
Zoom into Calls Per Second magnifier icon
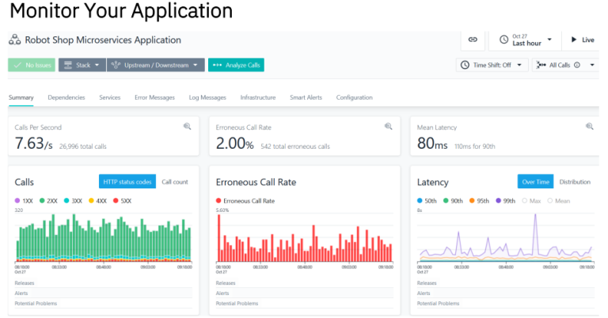coord(188,127)
